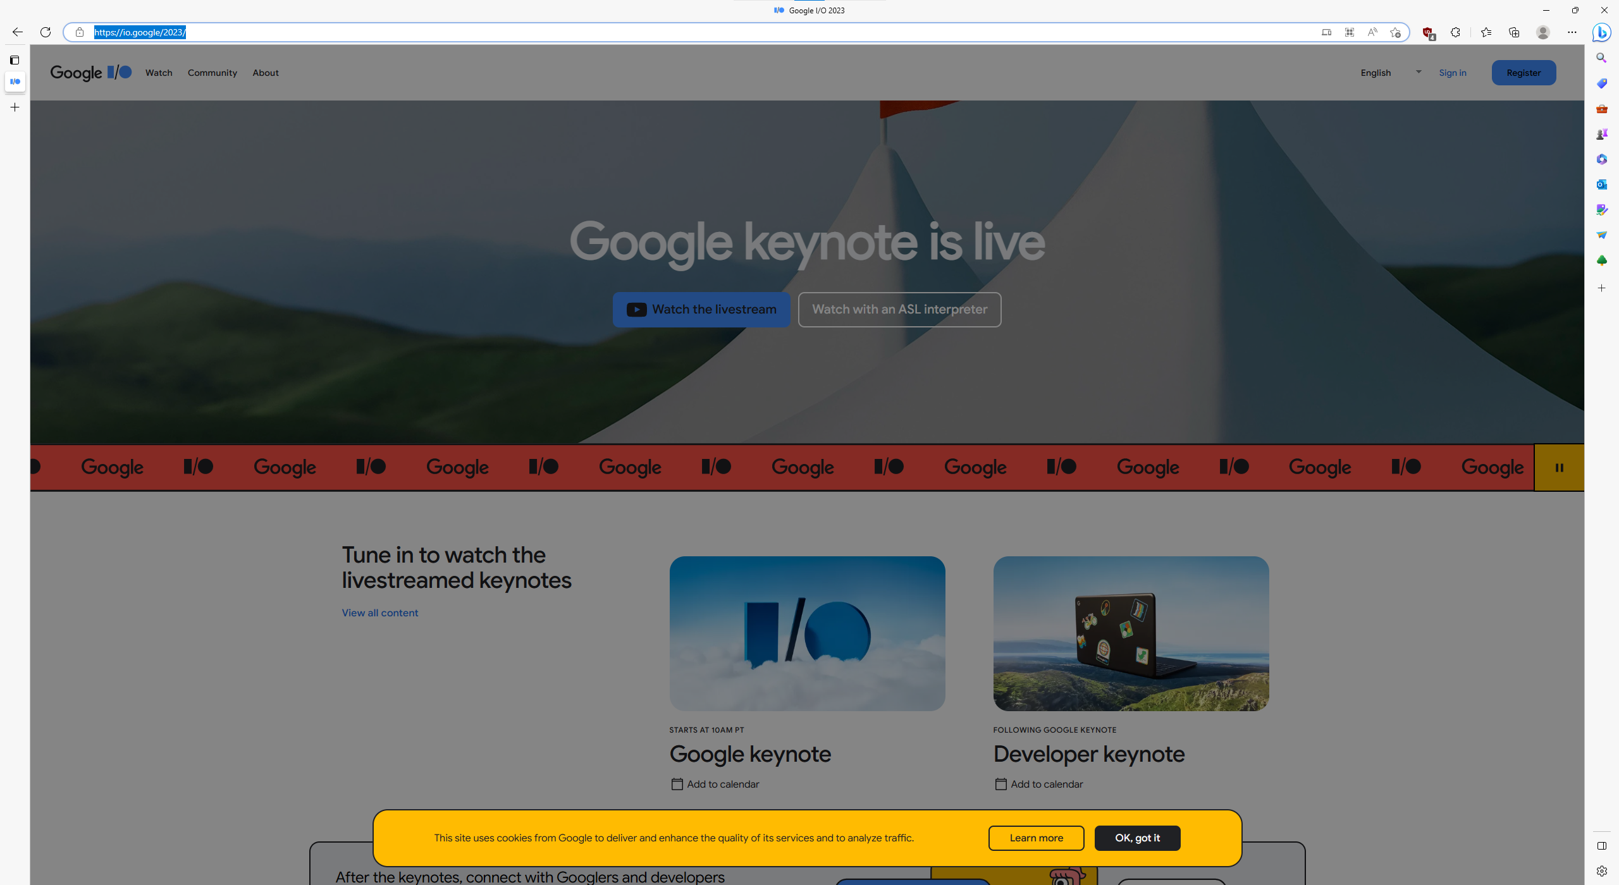This screenshot has height=885, width=1619.
Task: Click Watch with an ASL interpreter
Action: [899, 310]
